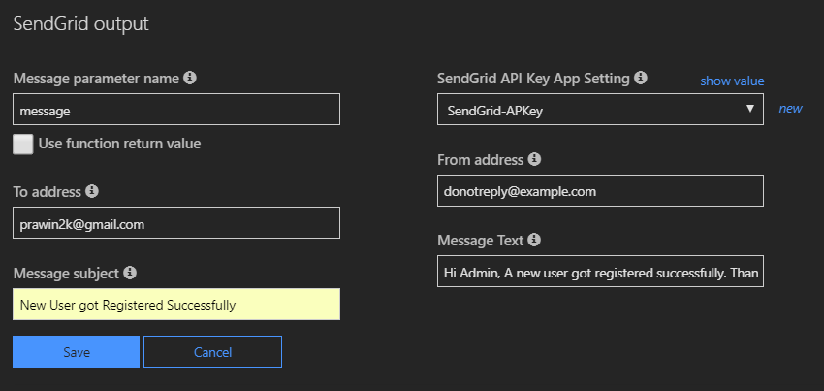Click info icon next to From address

(535, 159)
